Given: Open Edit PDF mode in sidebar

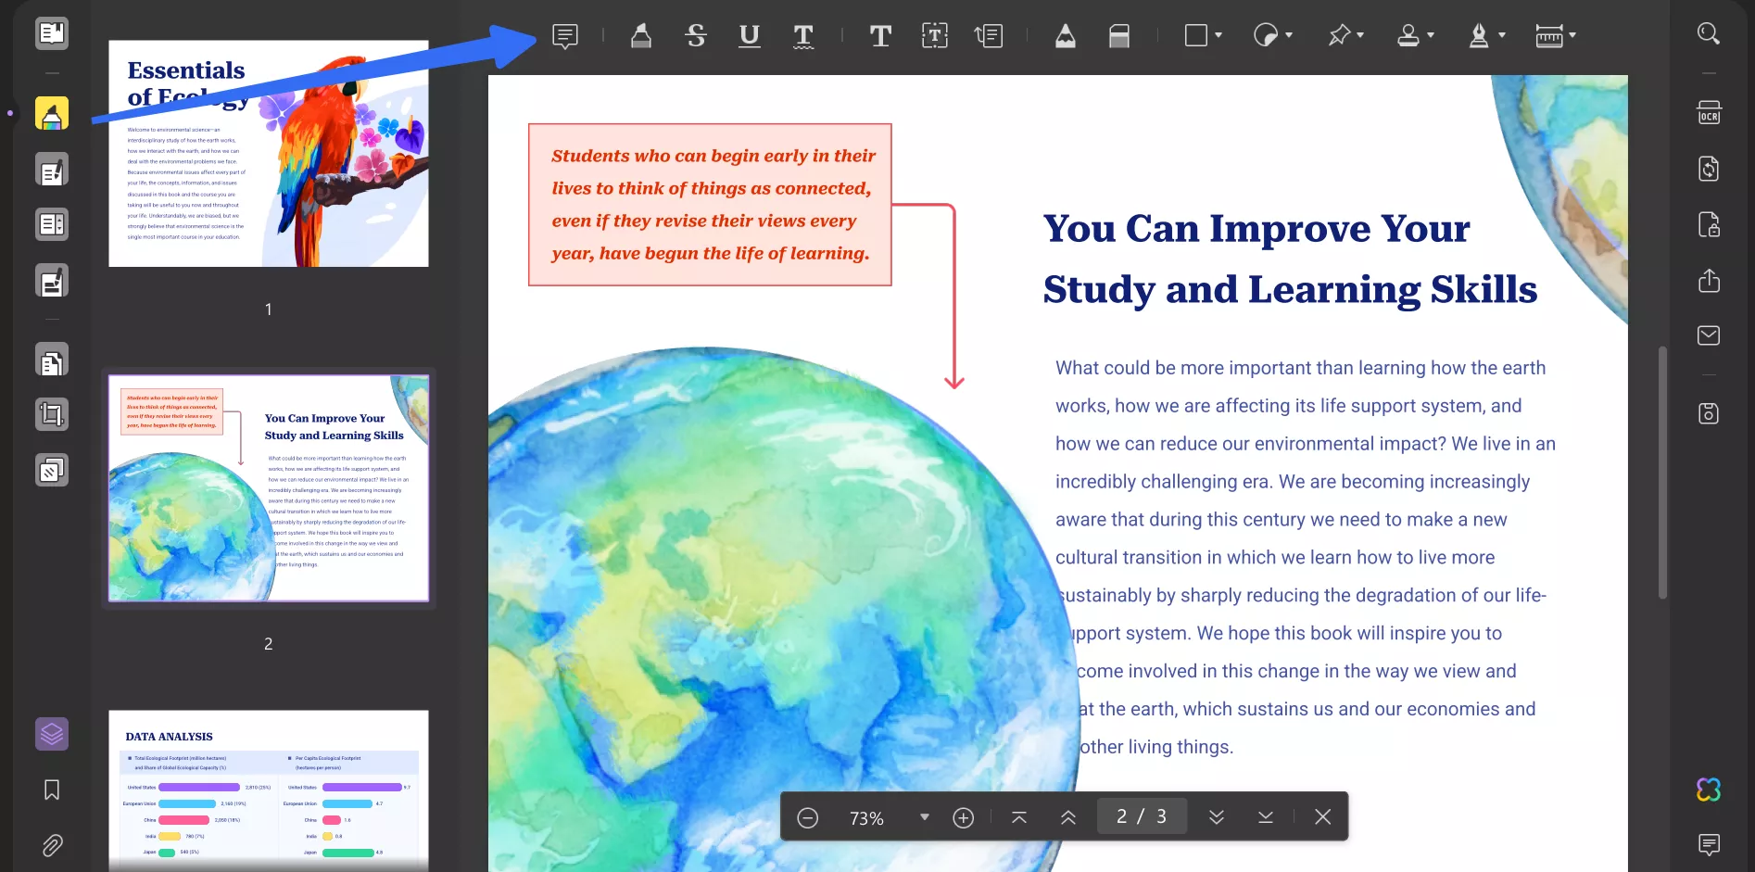Looking at the screenshot, I should pyautogui.click(x=52, y=171).
